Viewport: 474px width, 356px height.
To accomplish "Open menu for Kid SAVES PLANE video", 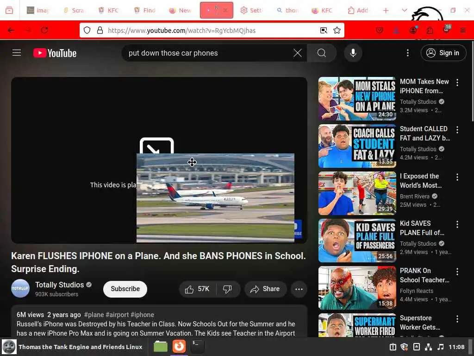I will pyautogui.click(x=457, y=224).
